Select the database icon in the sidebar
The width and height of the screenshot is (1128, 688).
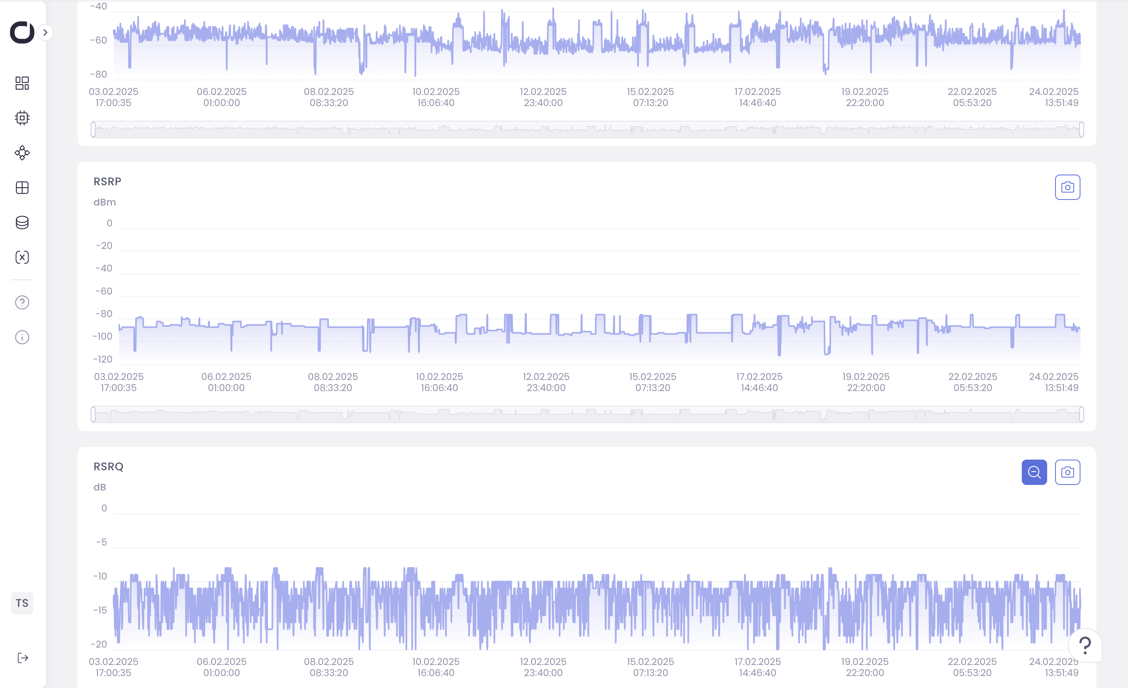pos(21,222)
